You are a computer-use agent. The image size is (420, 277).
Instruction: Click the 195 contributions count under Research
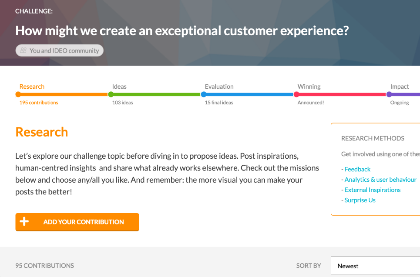[37, 102]
